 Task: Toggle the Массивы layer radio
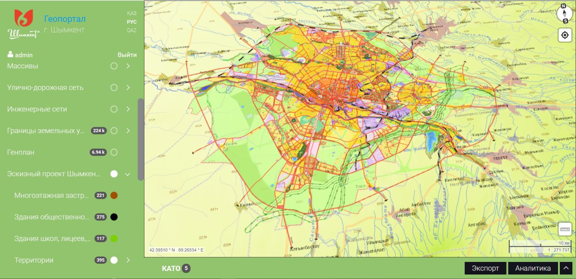click(x=114, y=66)
